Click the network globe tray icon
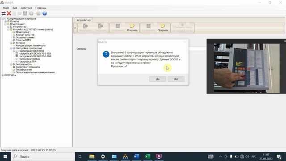286x161 pixels. (242, 157)
